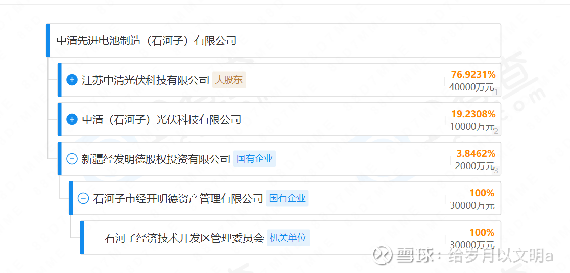570x273 pixels.
Task: Click the 雪球 watermark logo icon
Action: coord(383,254)
